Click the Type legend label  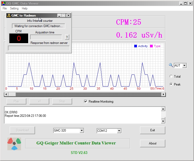pyautogui.click(x=157, y=46)
